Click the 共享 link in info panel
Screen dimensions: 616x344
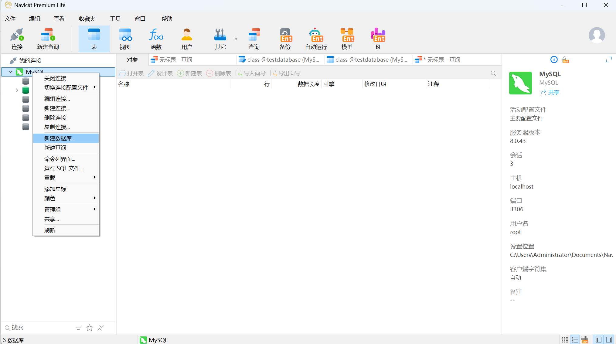[x=553, y=93]
